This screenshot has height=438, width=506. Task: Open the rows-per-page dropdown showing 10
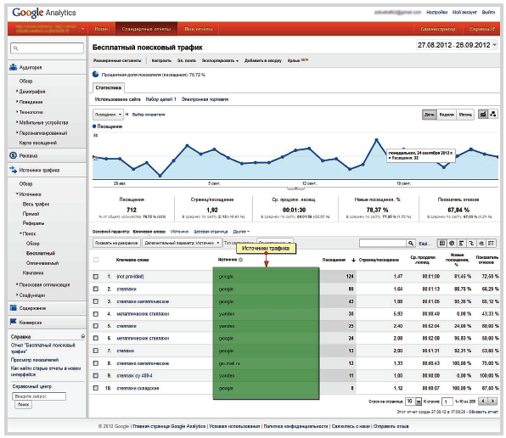tap(413, 401)
